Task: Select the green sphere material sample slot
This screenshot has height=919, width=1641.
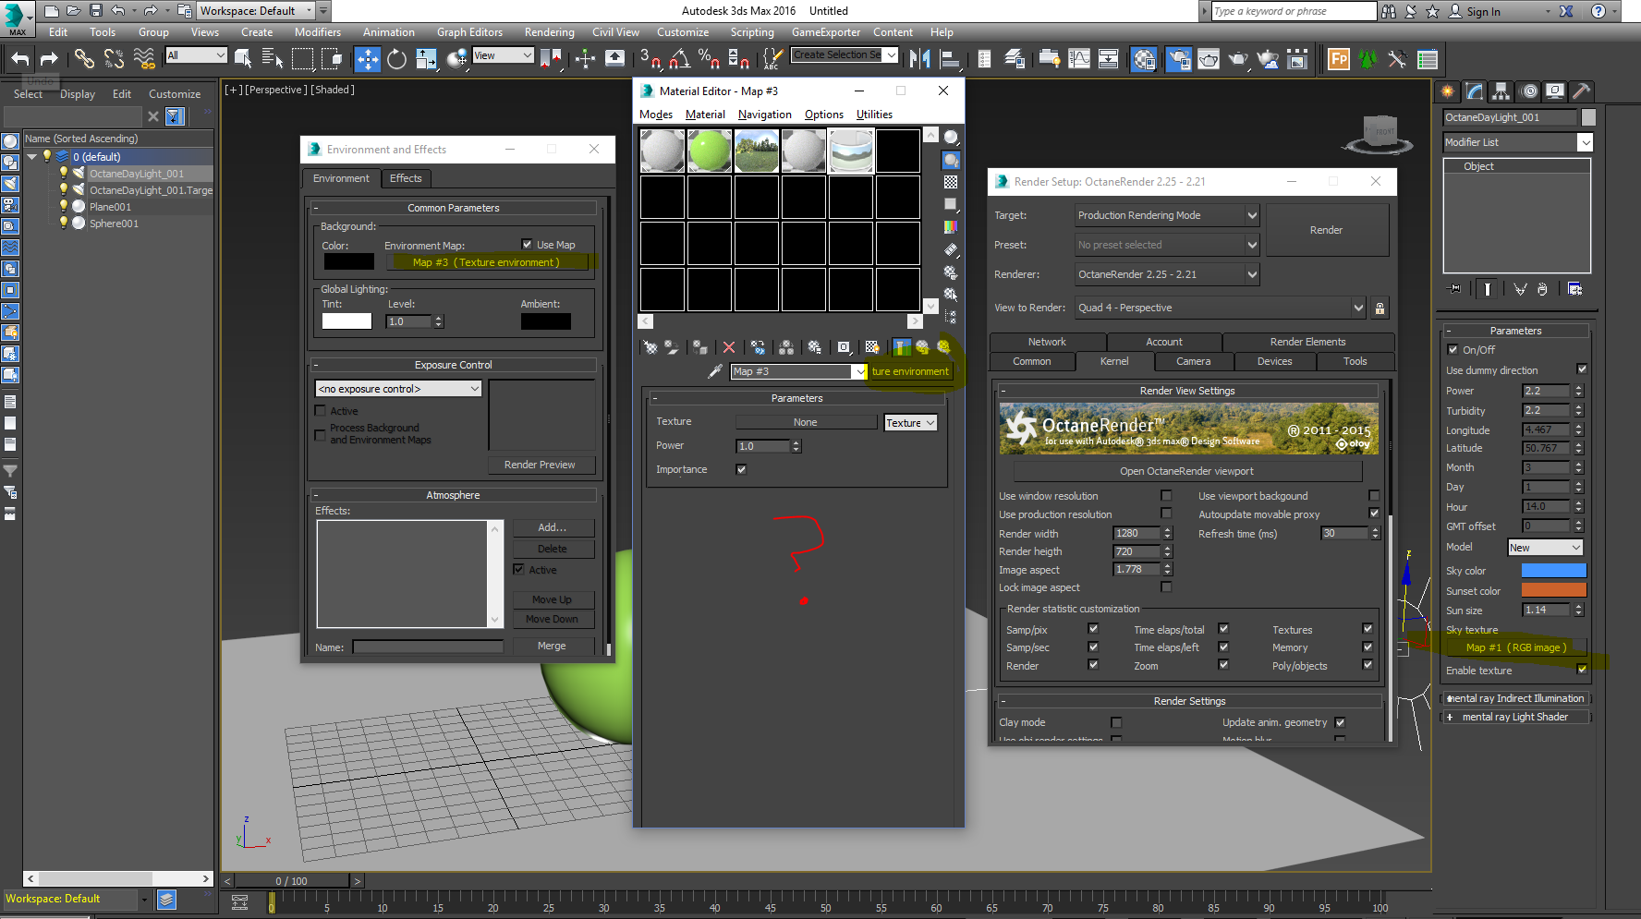Action: (710, 151)
